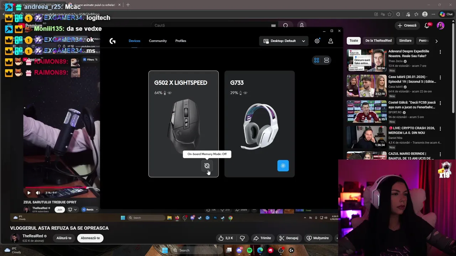
Task: Open the Costel Gâlcă SPORT.RO video title
Action: coord(412,105)
